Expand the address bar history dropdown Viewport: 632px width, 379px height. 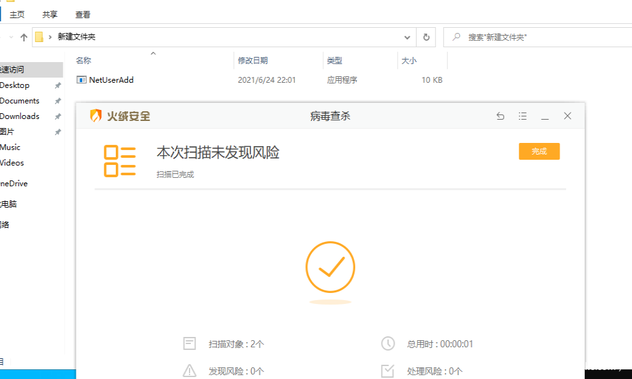tap(408, 38)
